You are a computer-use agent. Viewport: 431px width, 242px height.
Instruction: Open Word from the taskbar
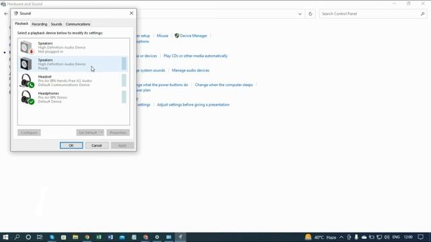(x=110, y=237)
